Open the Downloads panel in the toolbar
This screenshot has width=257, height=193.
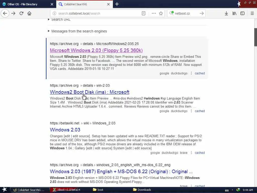point(226,13)
